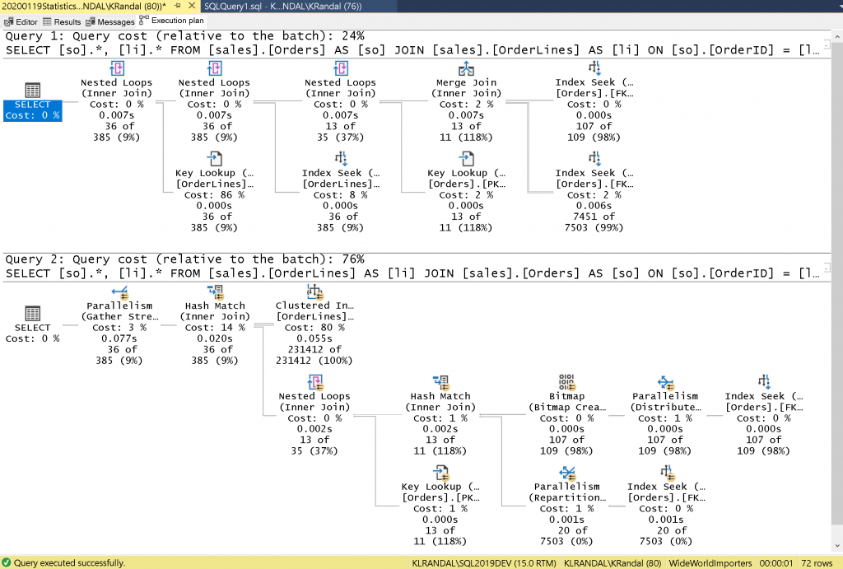Select Query 2 top Hash Match operator
843x569 pixels.
(215, 324)
